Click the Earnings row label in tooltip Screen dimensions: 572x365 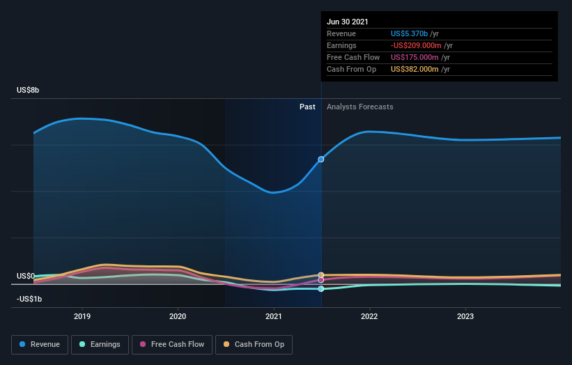click(341, 45)
